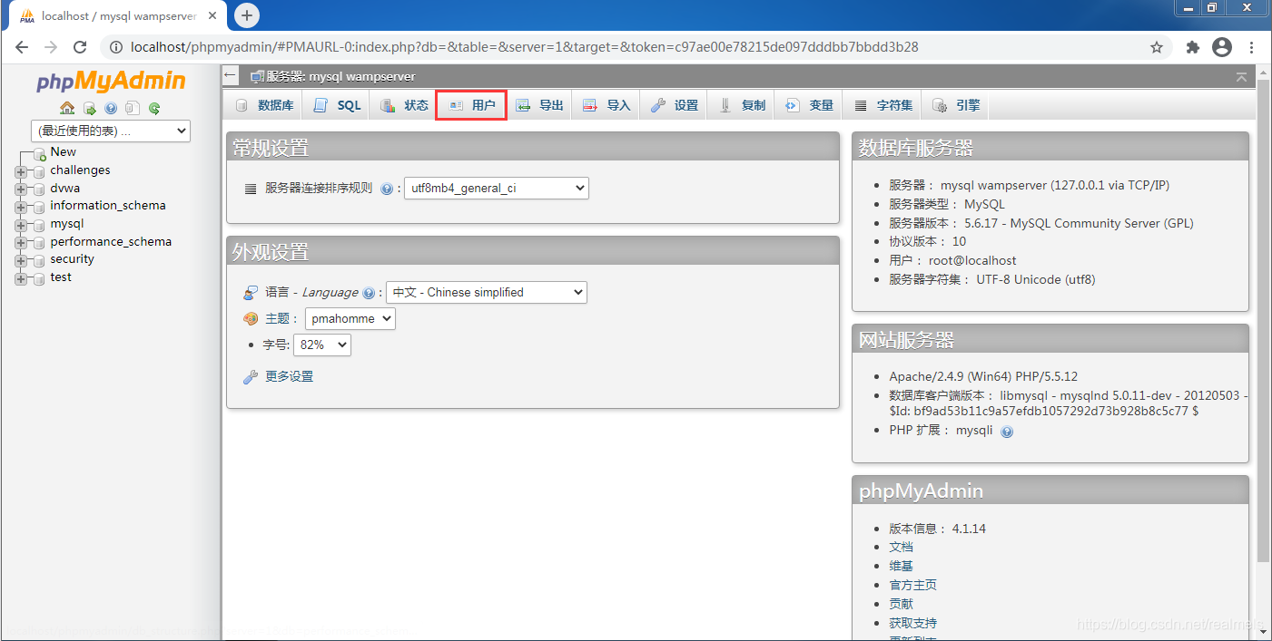Open the pmahomme theme dropdown
This screenshot has width=1272, height=641.
tap(350, 319)
